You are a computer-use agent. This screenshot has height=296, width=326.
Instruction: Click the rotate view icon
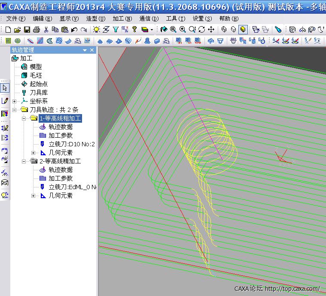click(201, 30)
